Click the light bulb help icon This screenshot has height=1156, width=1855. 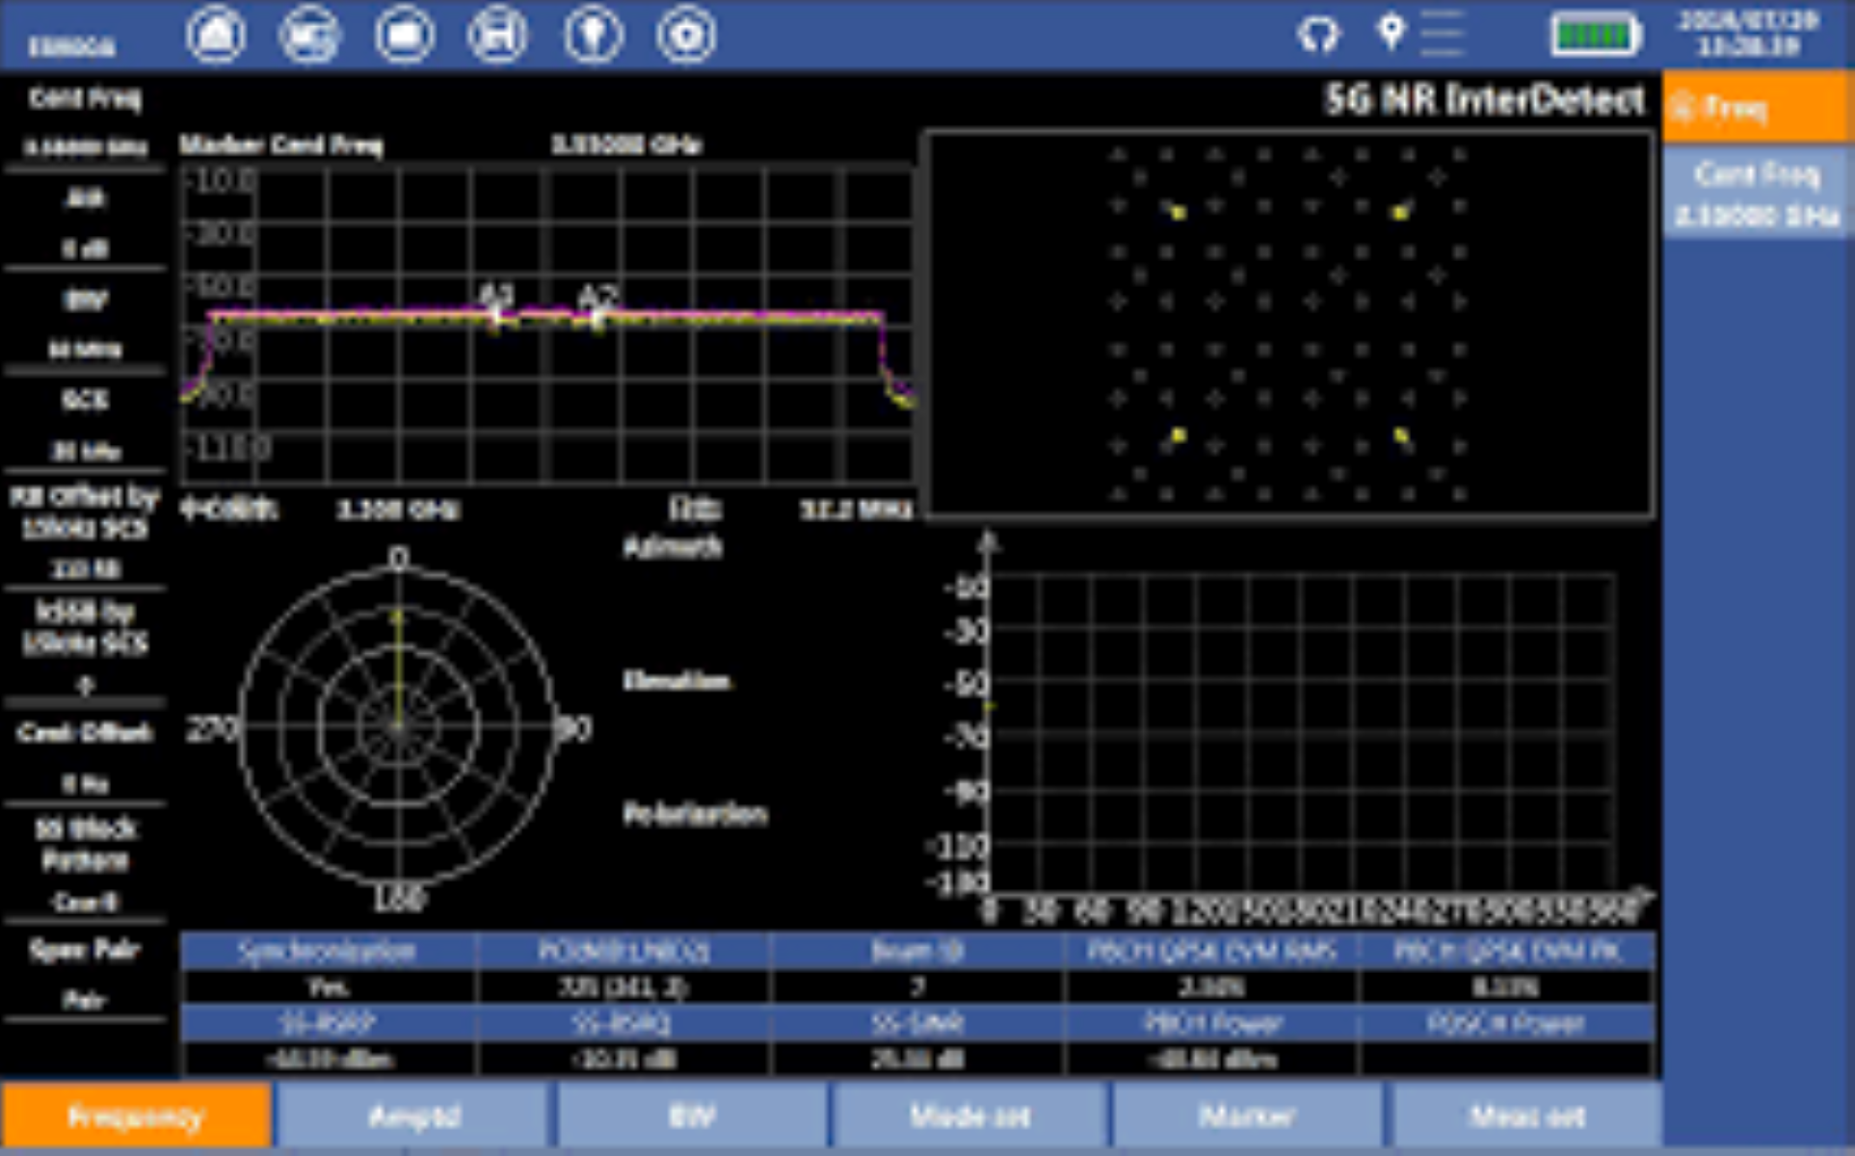pos(593,35)
